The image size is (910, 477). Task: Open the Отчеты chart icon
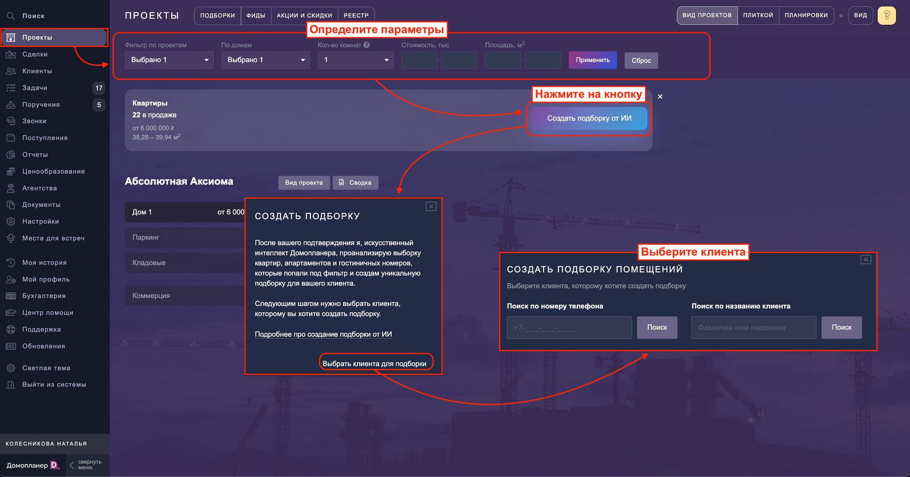tap(11, 155)
